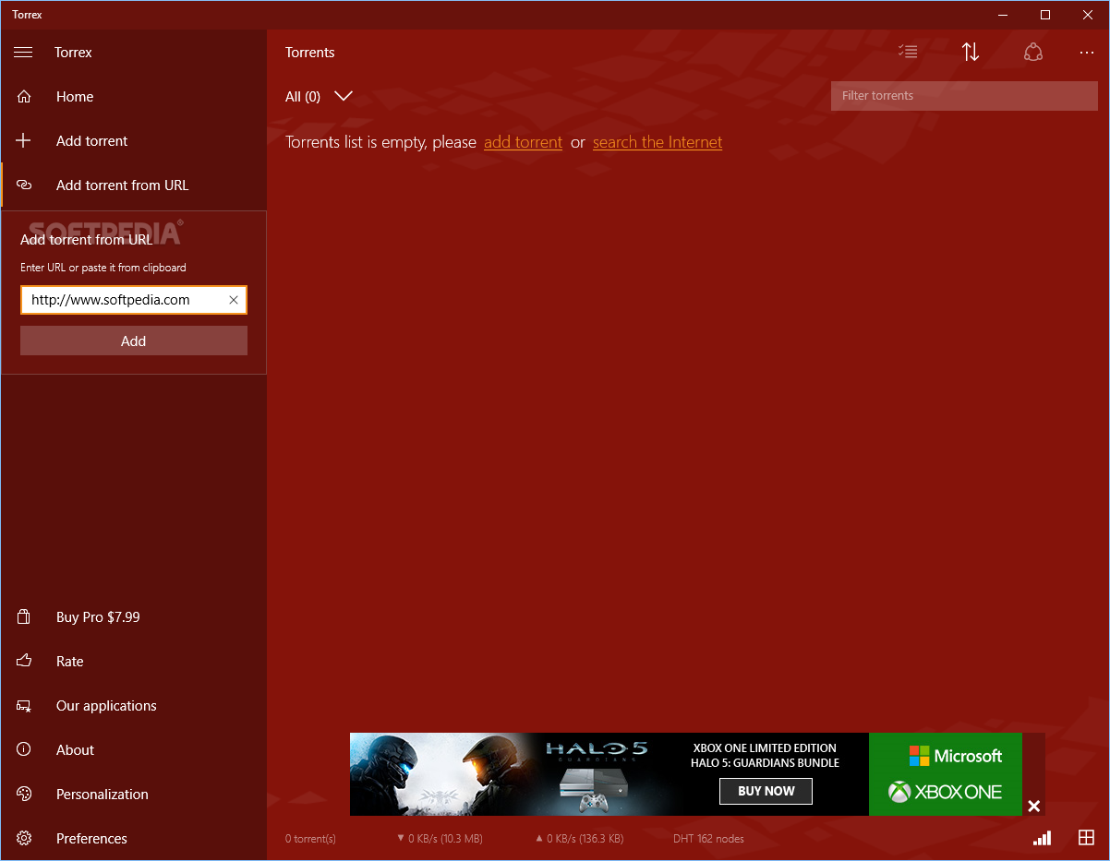This screenshot has height=861, width=1110.
Task: Click the thumbs-up Rate icon
Action: click(x=24, y=662)
